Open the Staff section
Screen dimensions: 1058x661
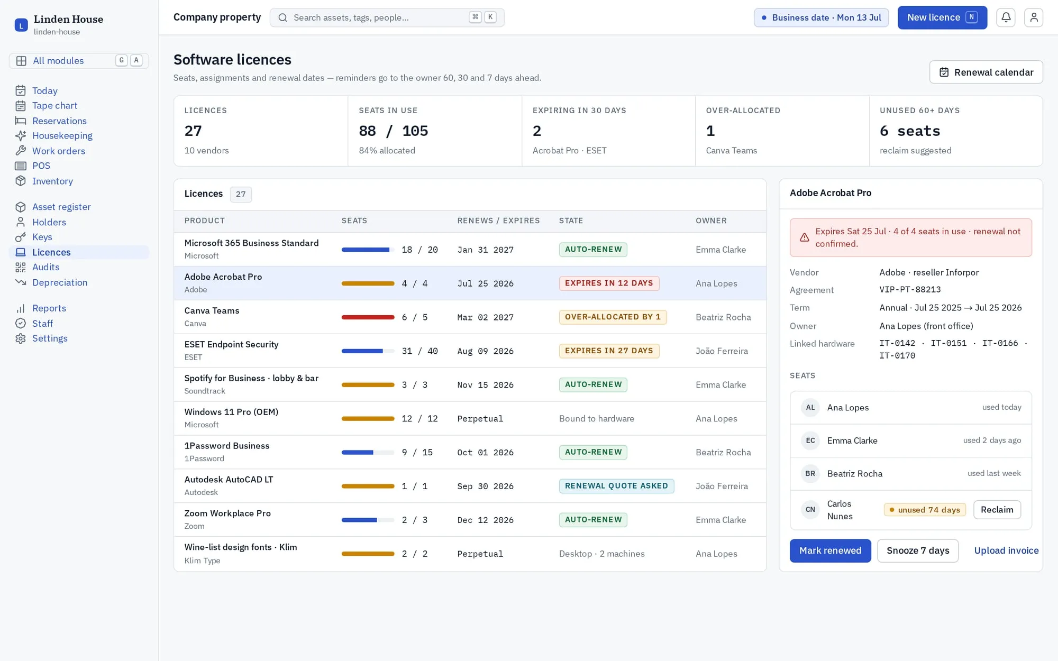point(79,323)
